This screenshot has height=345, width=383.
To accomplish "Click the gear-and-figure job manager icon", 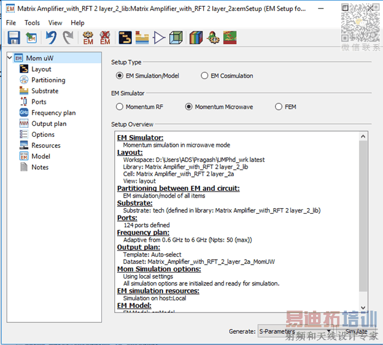I will 213,37.
